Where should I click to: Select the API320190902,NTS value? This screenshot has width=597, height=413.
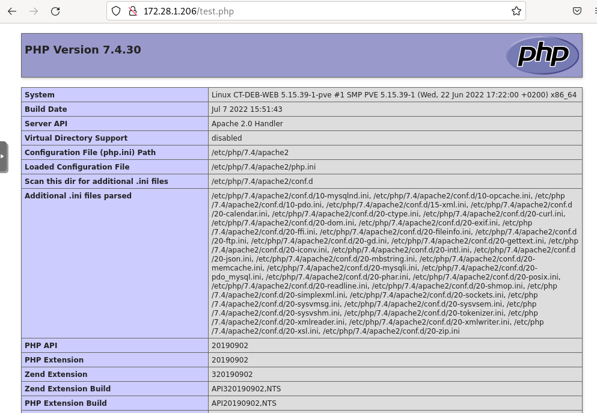[246, 389]
